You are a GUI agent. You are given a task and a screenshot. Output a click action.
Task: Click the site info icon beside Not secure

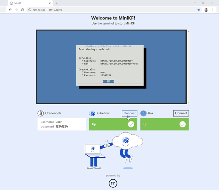[x=30, y=10]
